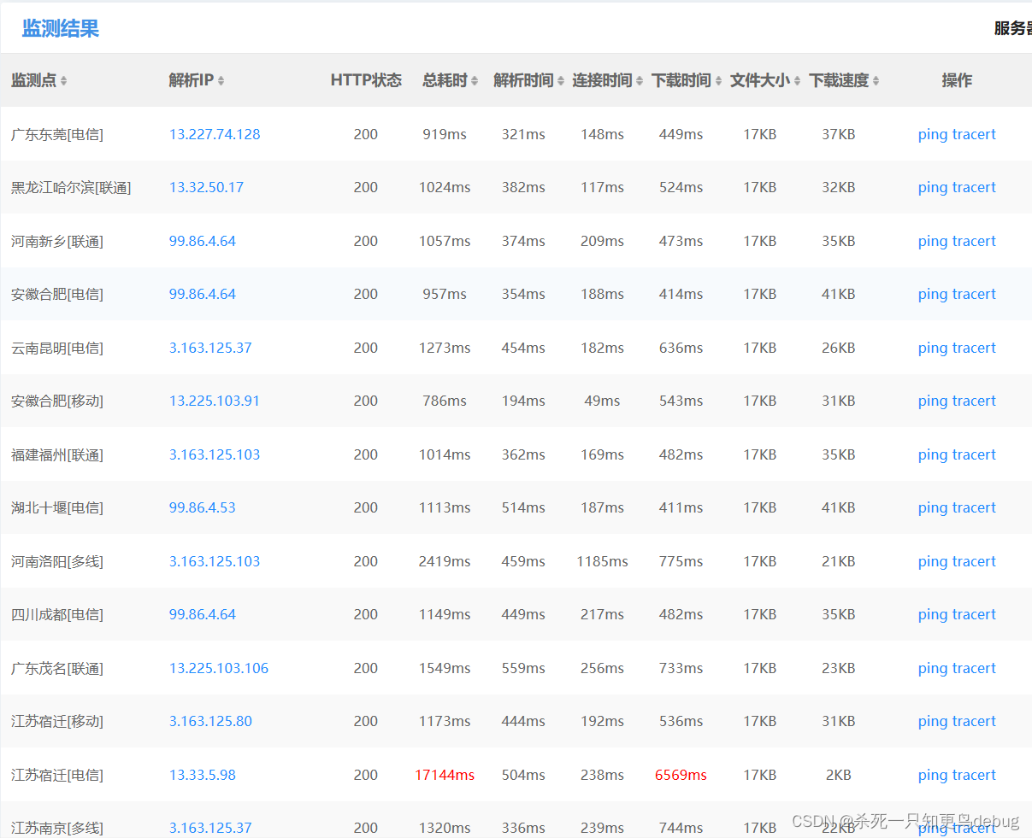
Task: Open IP link 13.33.5.98
Action: [203, 775]
